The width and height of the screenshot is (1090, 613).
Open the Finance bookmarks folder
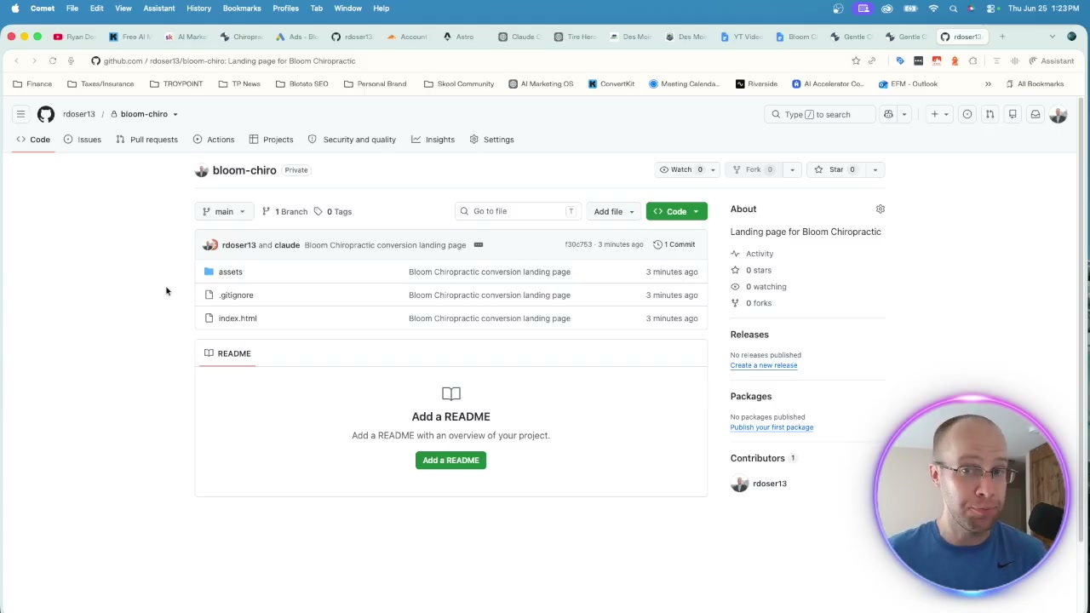point(32,83)
